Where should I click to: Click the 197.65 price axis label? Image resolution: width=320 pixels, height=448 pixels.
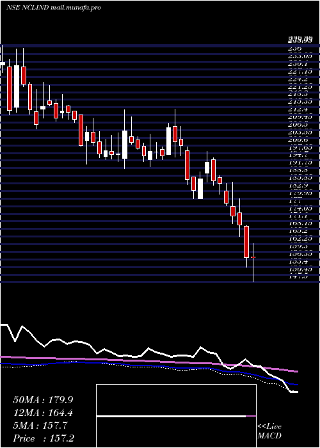(300, 148)
